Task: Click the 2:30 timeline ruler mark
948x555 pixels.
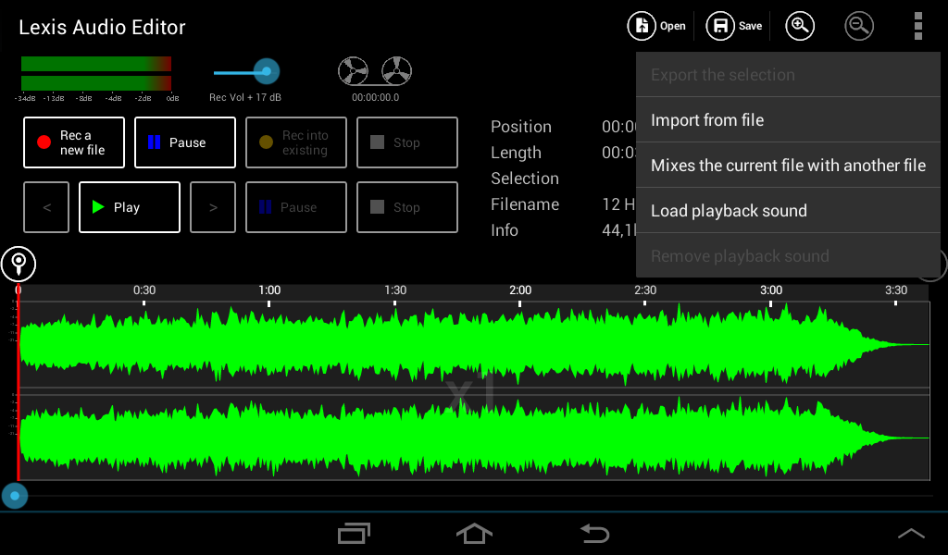Action: [x=645, y=290]
